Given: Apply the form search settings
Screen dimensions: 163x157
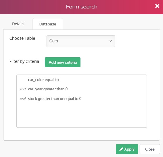Looking at the screenshot, I should (127, 149).
